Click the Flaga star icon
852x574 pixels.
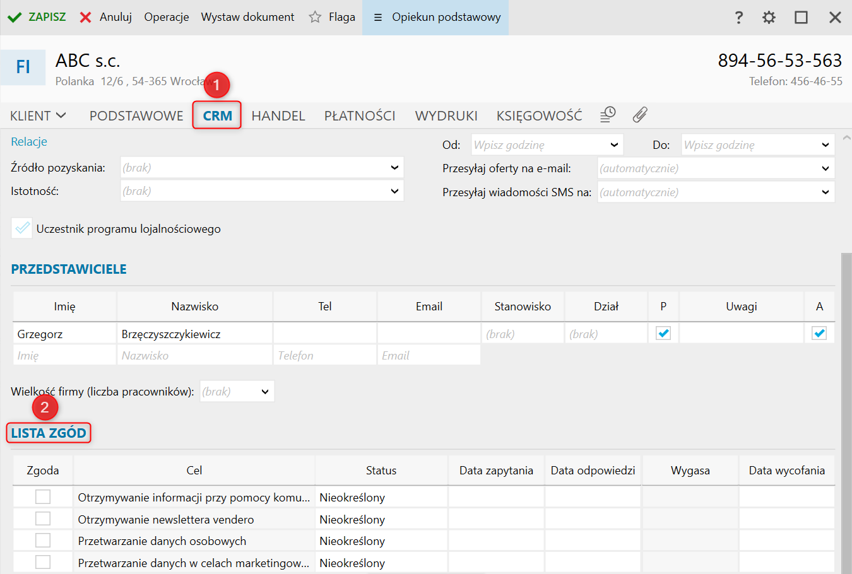pos(315,17)
